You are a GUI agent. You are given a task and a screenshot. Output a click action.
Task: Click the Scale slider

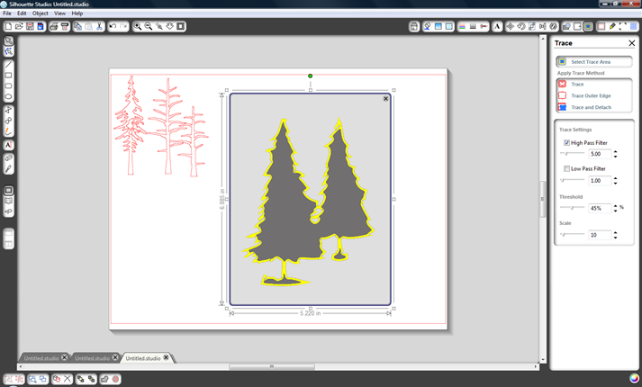point(573,234)
